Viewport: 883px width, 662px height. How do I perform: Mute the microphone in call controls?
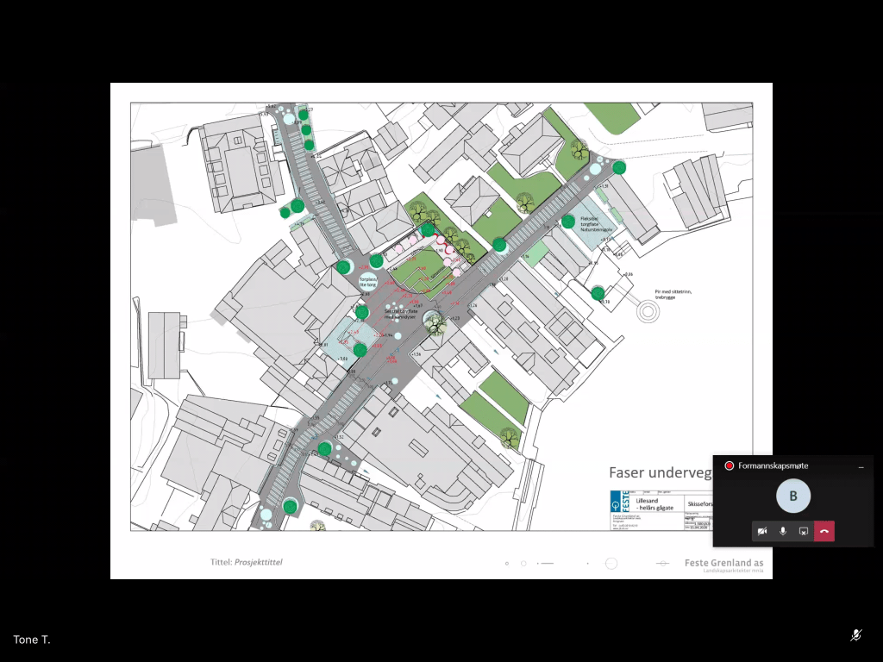pyautogui.click(x=783, y=532)
